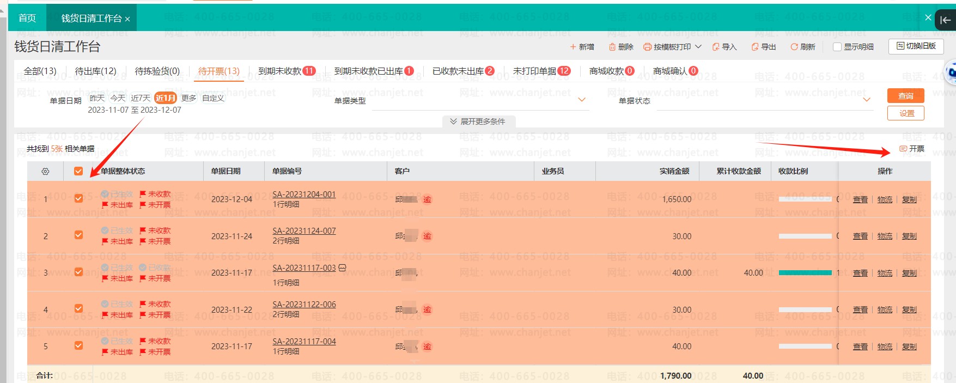Click the orange 查询 button
956x383 pixels.
905,96
